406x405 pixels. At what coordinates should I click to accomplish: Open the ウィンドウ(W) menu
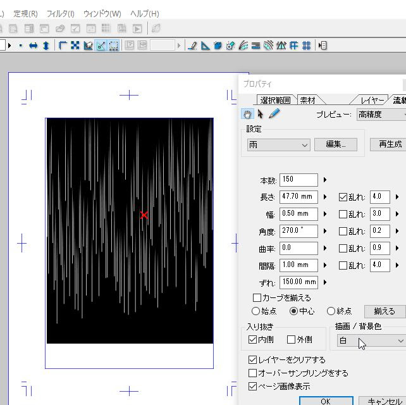point(102,14)
